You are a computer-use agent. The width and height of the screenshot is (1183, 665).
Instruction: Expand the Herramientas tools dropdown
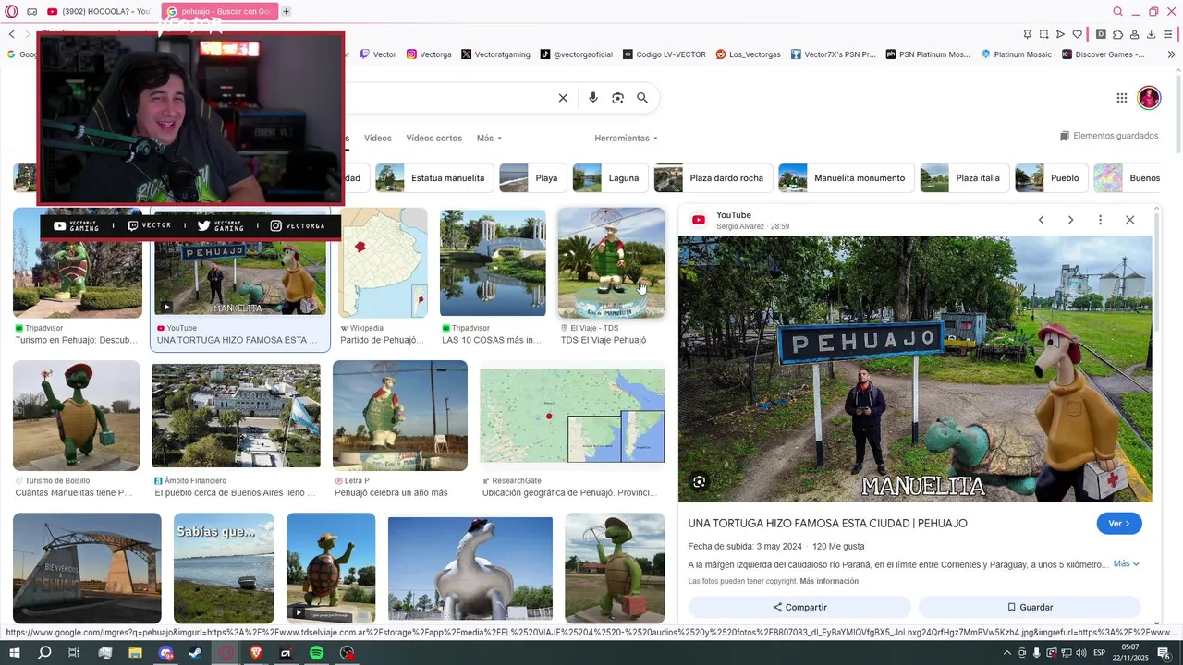[626, 138]
